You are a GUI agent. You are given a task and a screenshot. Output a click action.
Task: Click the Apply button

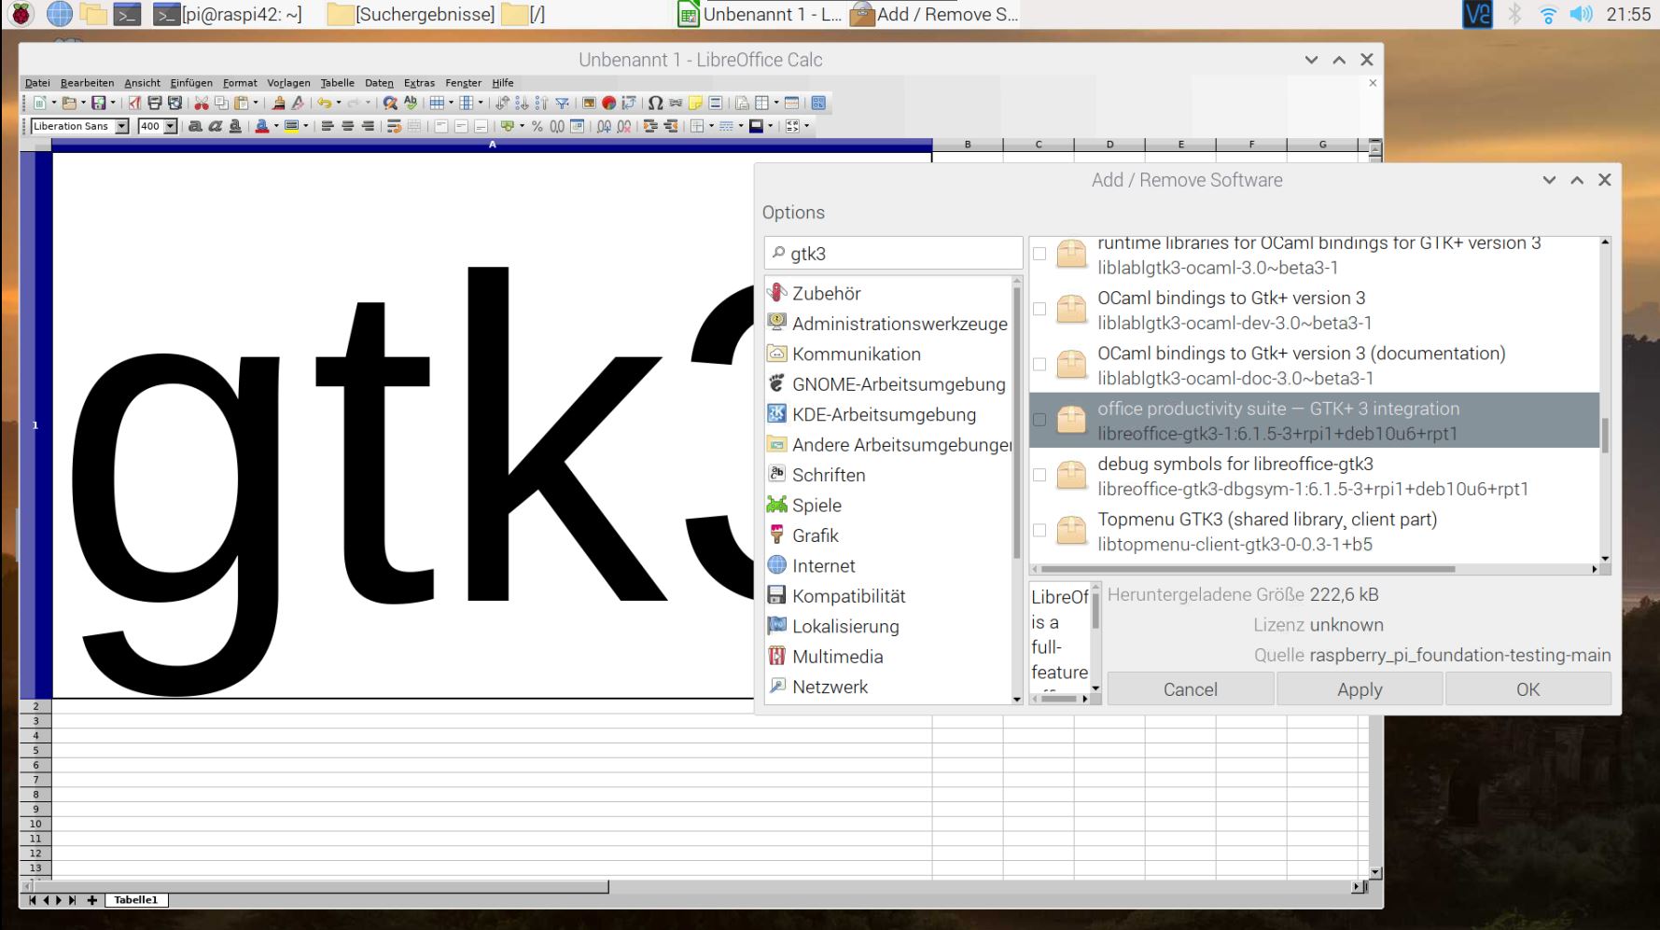1360,689
